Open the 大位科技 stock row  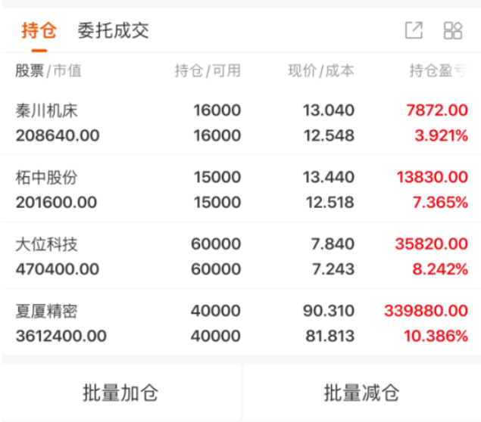241,256
